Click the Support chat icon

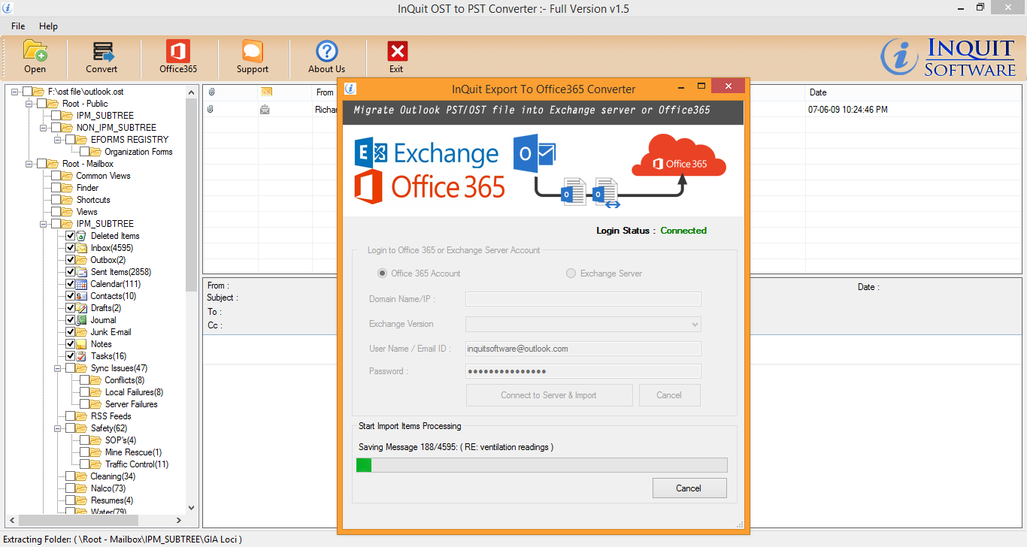click(252, 51)
